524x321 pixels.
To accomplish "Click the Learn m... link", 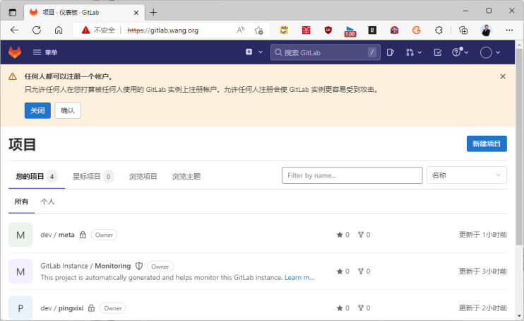I will (x=299, y=277).
